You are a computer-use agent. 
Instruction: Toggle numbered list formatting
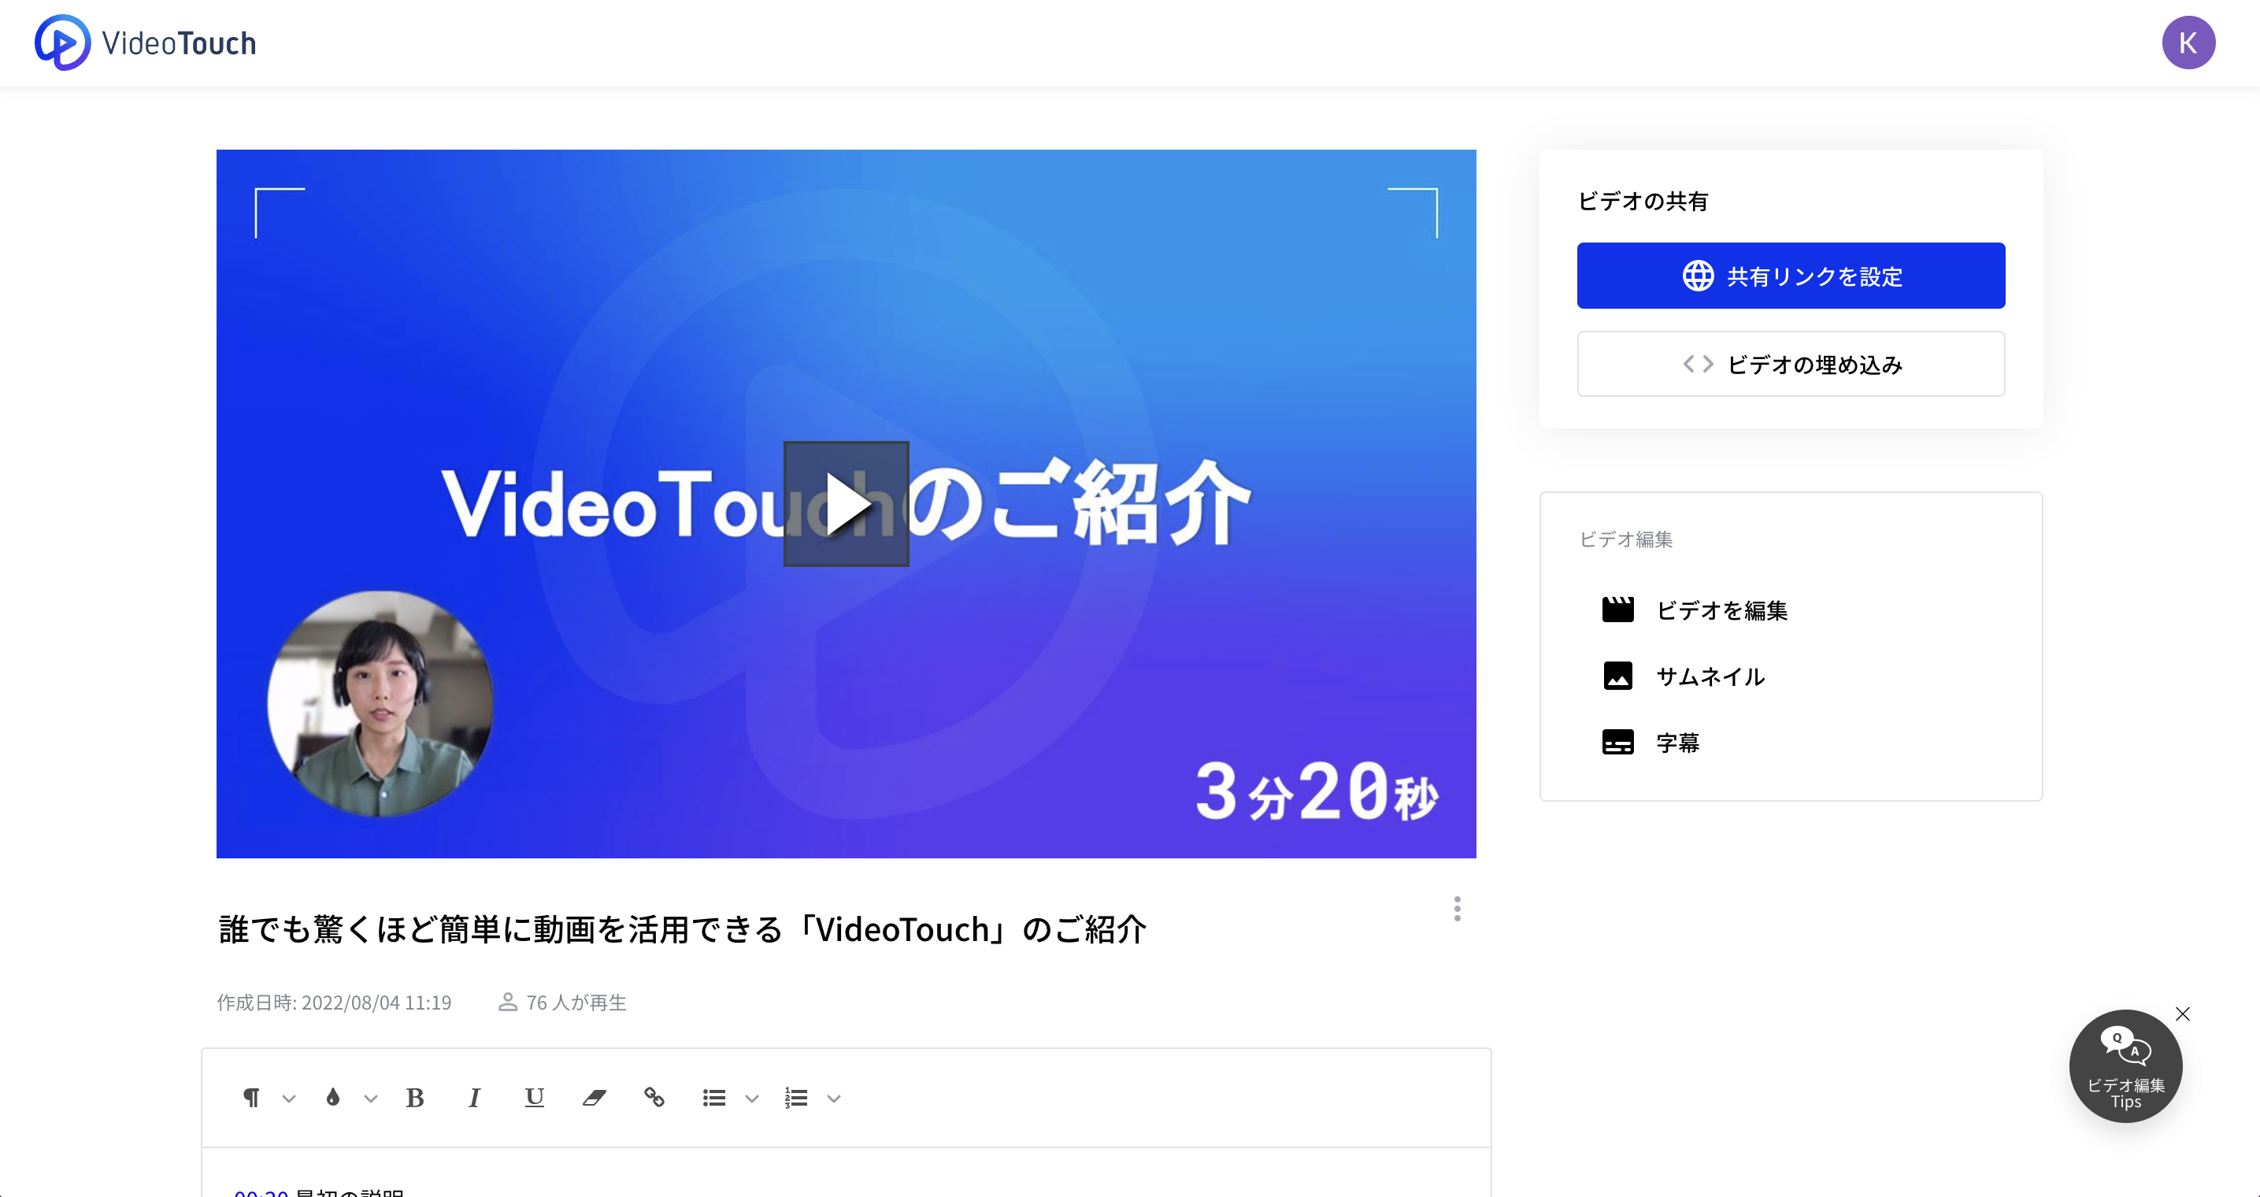point(796,1097)
